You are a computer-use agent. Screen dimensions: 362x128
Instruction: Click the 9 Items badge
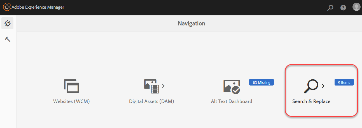[x=344, y=82]
